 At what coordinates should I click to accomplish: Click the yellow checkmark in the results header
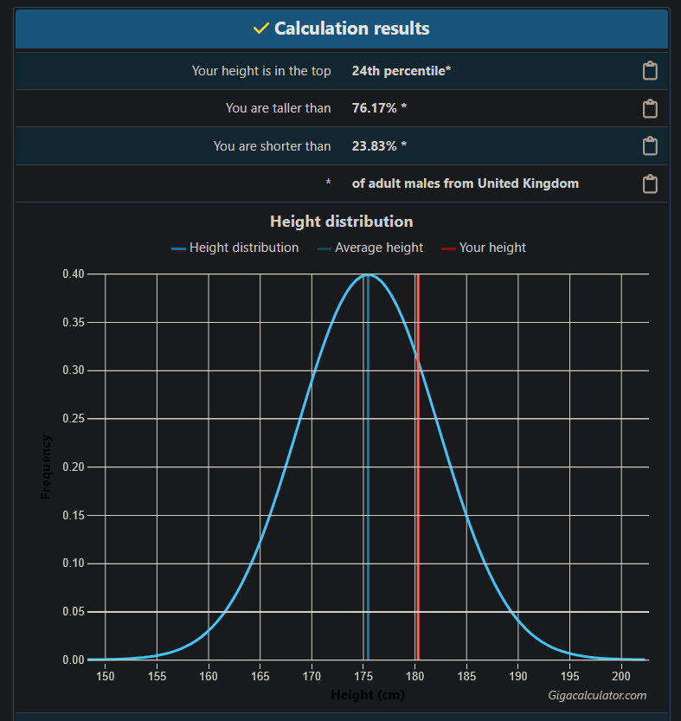[x=260, y=29]
